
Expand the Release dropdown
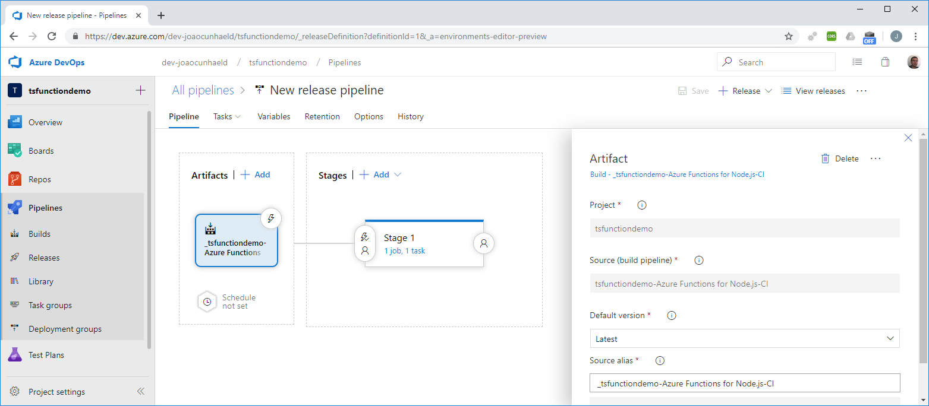pos(769,91)
